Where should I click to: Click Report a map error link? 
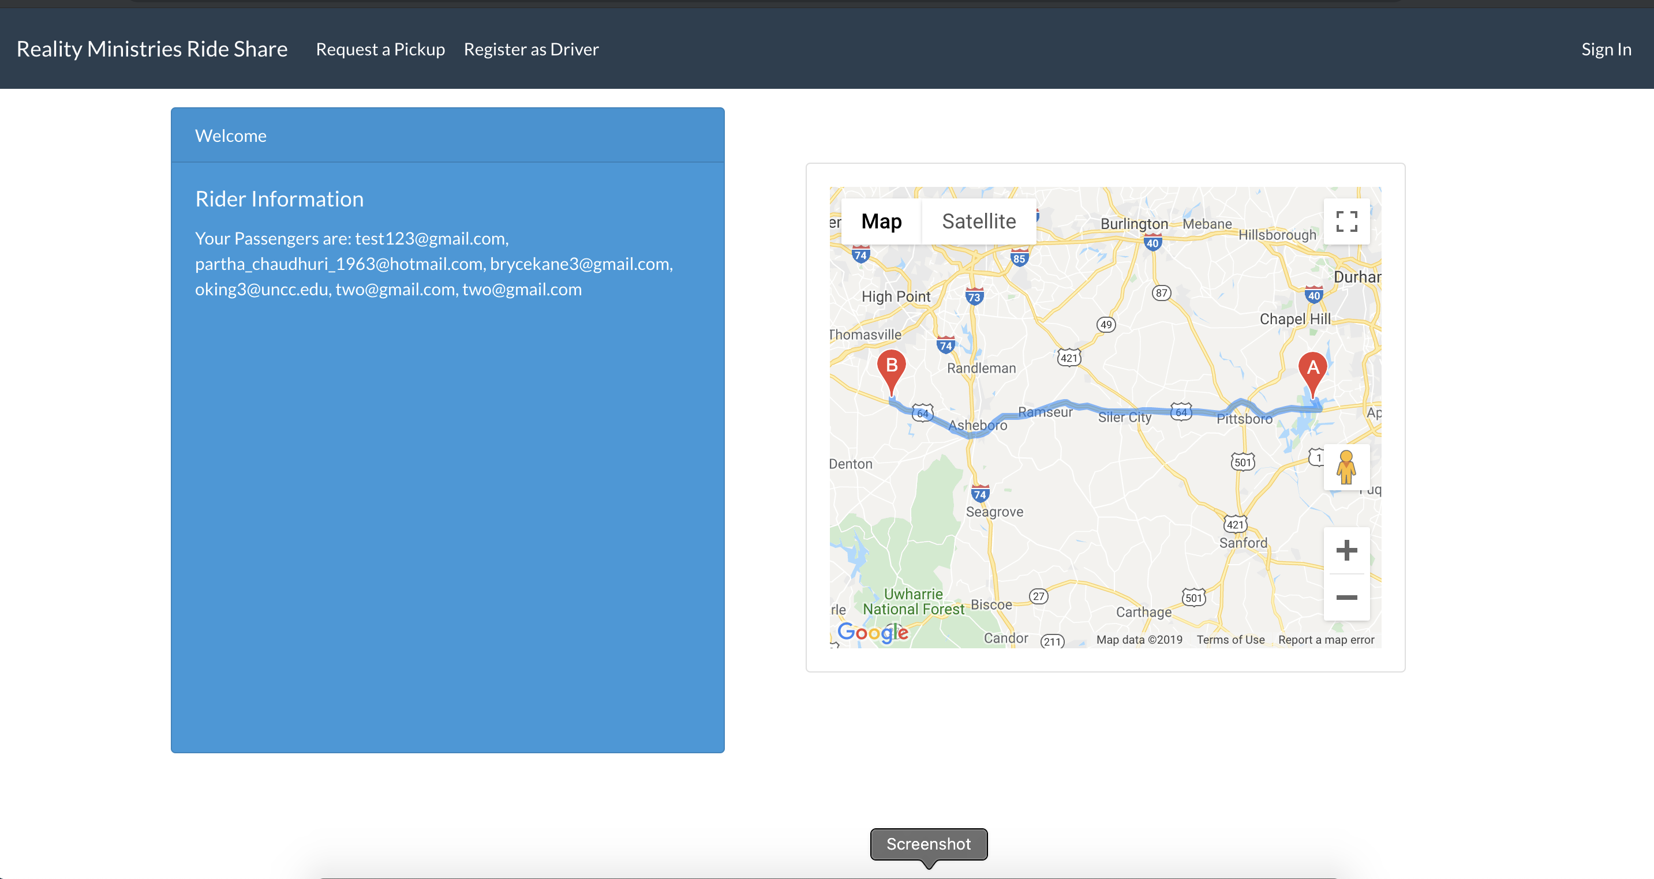[1326, 640]
